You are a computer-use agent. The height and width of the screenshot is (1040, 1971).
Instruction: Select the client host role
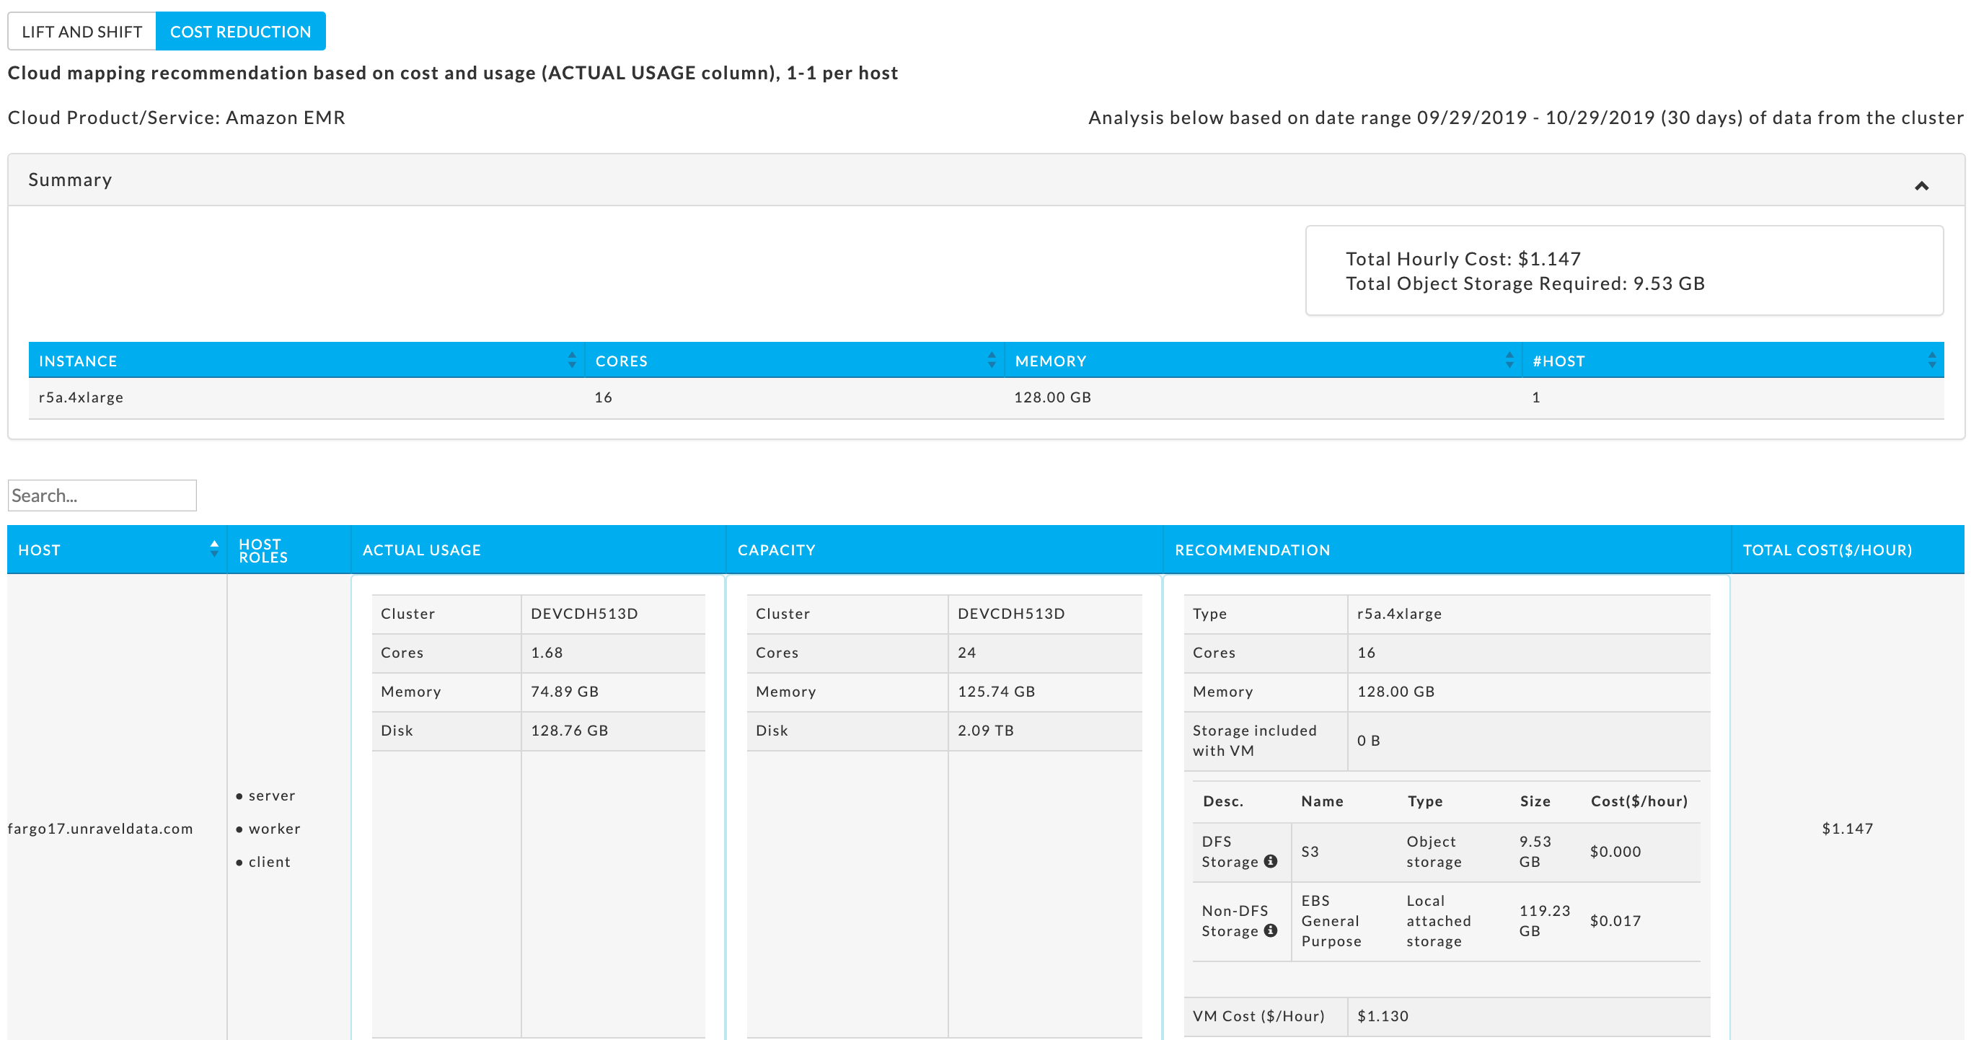(x=269, y=861)
